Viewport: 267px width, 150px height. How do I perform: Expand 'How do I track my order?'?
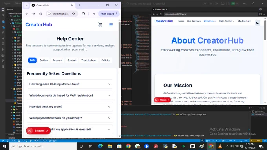(x=70, y=106)
